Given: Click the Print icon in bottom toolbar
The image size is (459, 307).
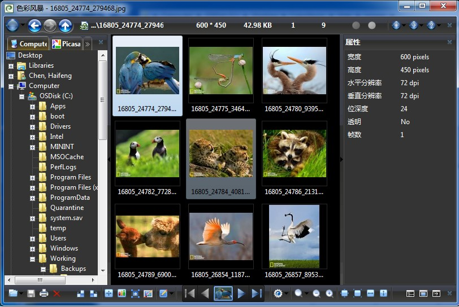Looking at the screenshot, I should point(44,293).
